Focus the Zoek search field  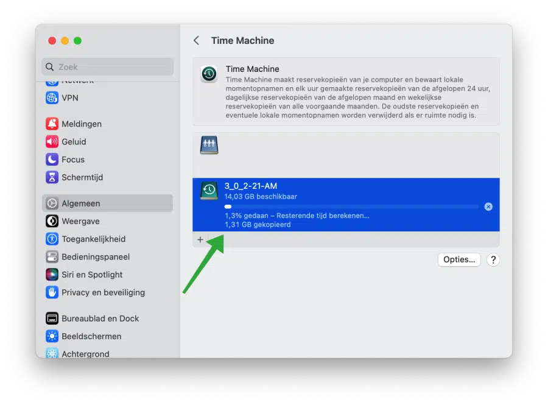click(x=107, y=67)
